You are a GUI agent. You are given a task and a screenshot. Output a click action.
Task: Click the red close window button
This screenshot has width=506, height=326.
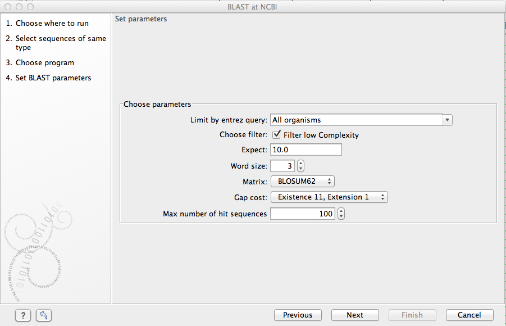[8, 7]
